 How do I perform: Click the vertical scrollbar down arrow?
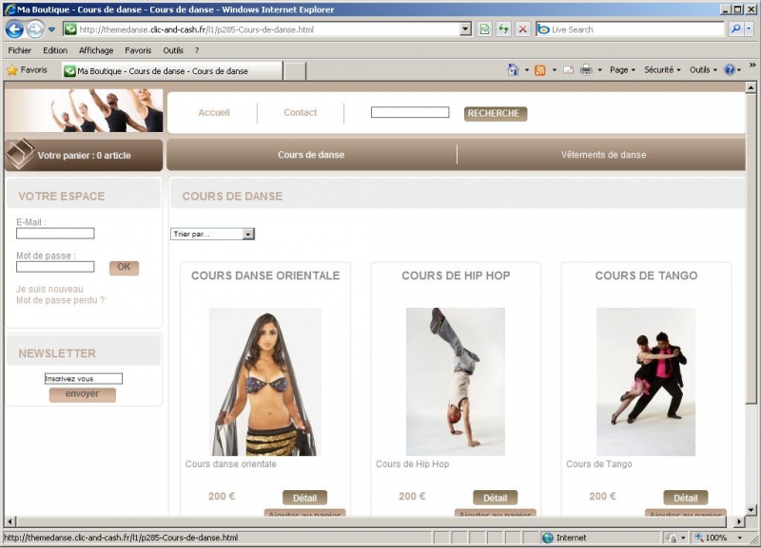pyautogui.click(x=751, y=510)
